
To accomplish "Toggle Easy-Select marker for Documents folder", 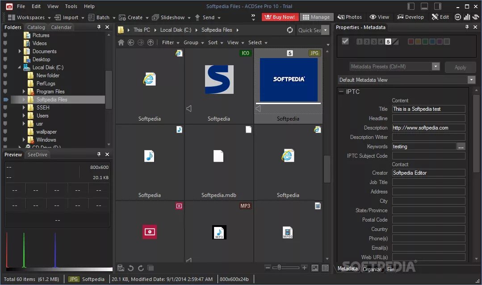I will pos(5,51).
